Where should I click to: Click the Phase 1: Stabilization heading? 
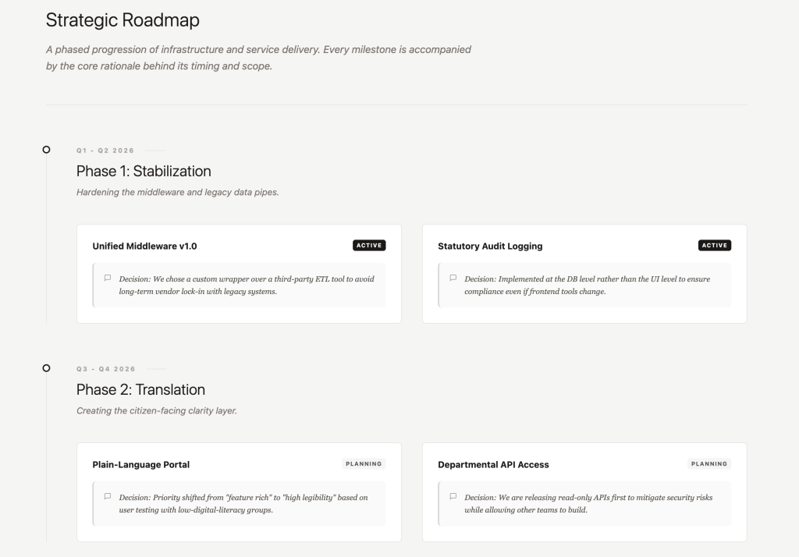[x=144, y=171]
